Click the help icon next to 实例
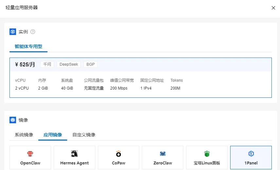 click(33, 32)
